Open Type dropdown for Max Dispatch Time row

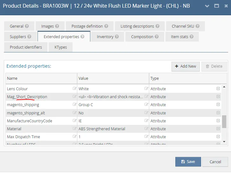coord(218,137)
